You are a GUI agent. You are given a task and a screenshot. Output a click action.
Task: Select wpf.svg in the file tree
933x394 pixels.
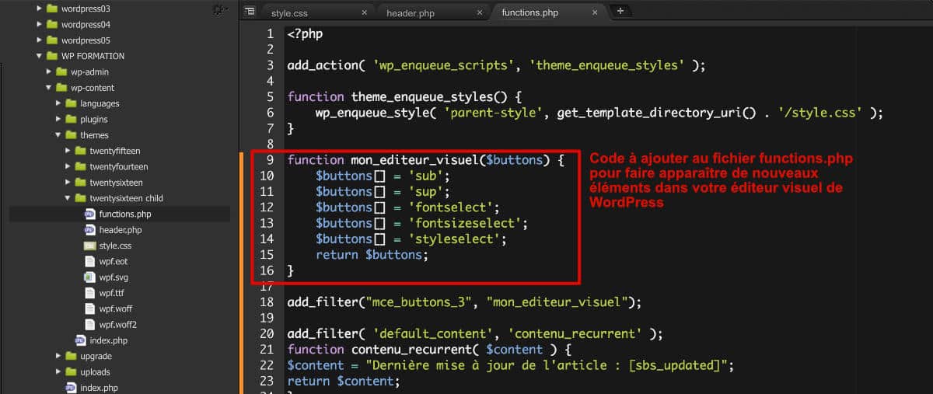(114, 277)
